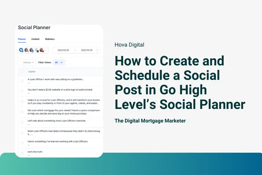Viewport: 262px width, 175px height.
Task: Open the Planner tab
Action: point(22,39)
